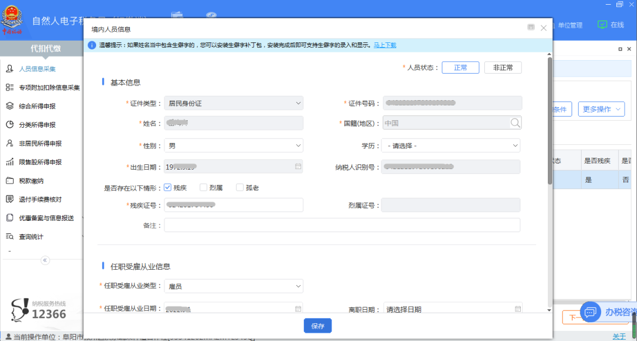The height and width of the screenshot is (341, 637).
Task: Set 人员状态 to 正常
Action: pyautogui.click(x=460, y=68)
